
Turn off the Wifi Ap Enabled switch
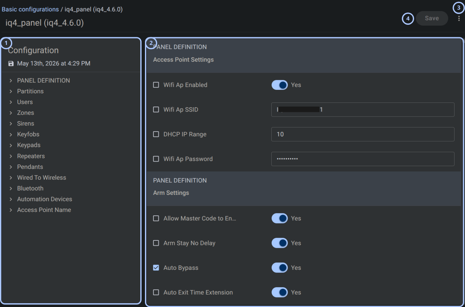[x=280, y=85]
